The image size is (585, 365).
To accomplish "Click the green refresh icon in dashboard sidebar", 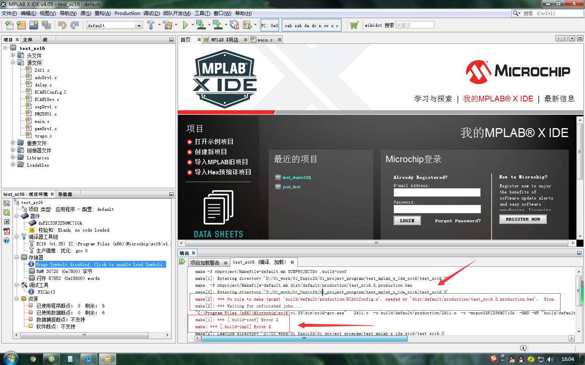I will 6,212.
